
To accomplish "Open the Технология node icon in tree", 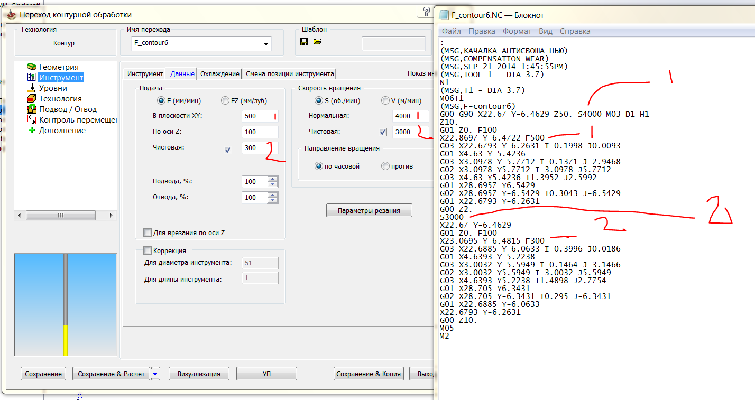I will click(x=32, y=99).
